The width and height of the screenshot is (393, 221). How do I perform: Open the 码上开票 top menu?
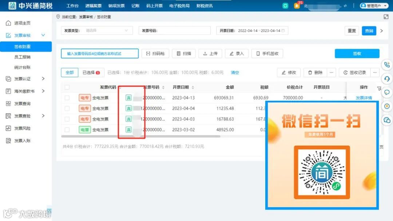pos(154,6)
